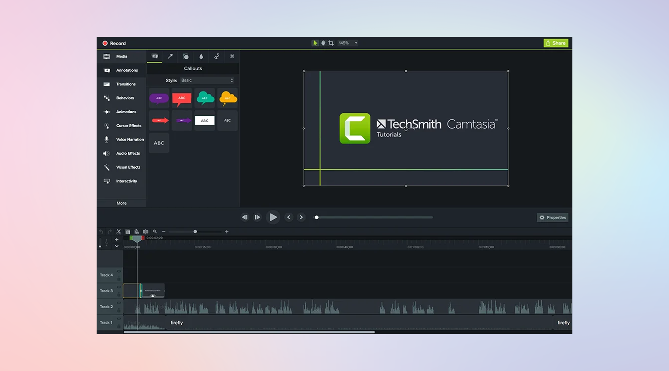Image resolution: width=669 pixels, height=371 pixels.
Task: Split the media with the Scissors tool
Action: pos(119,232)
